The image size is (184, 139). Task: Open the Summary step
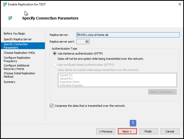(x=9, y=82)
